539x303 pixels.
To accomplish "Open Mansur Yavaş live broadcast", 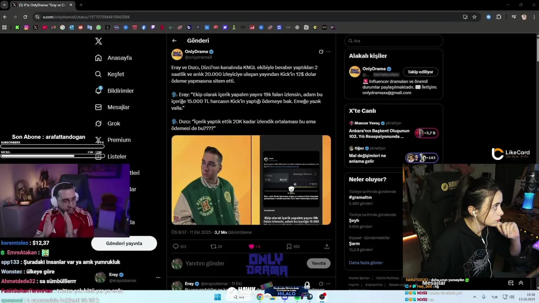I will click(393, 130).
